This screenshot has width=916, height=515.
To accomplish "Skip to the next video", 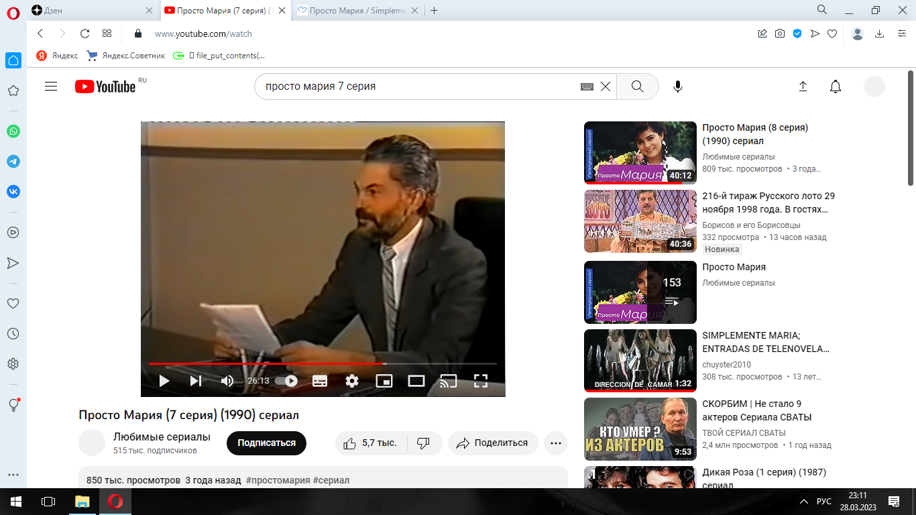I will point(195,381).
